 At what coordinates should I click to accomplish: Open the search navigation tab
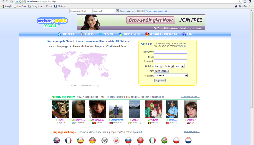point(87,34)
